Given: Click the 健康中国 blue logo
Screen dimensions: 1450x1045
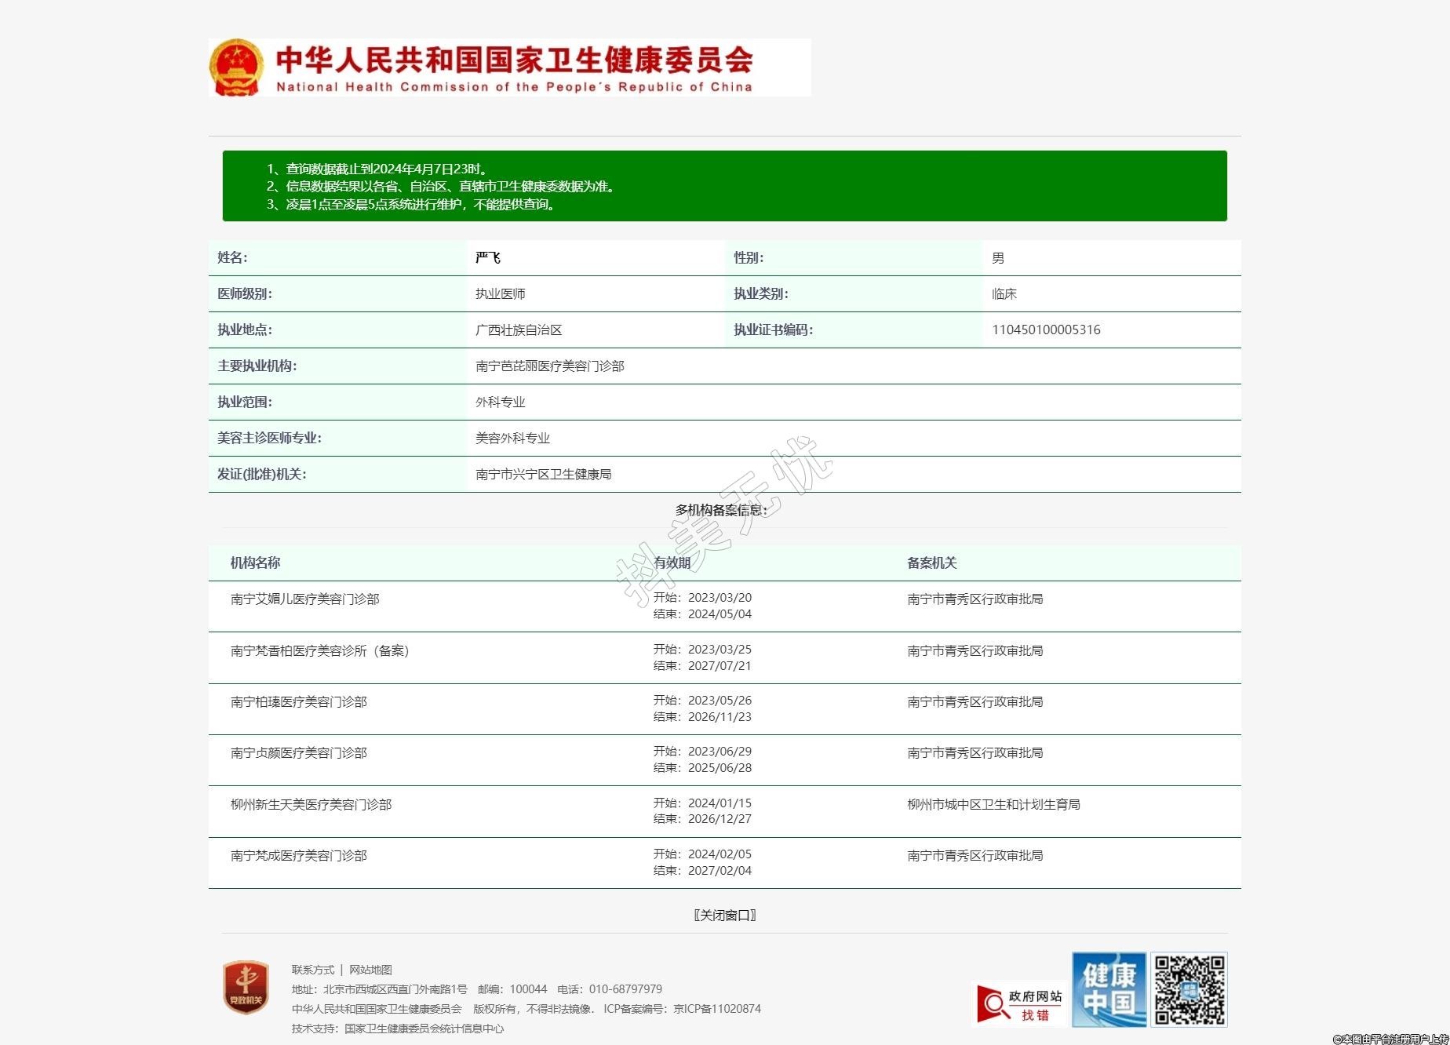Looking at the screenshot, I should (x=1109, y=989).
